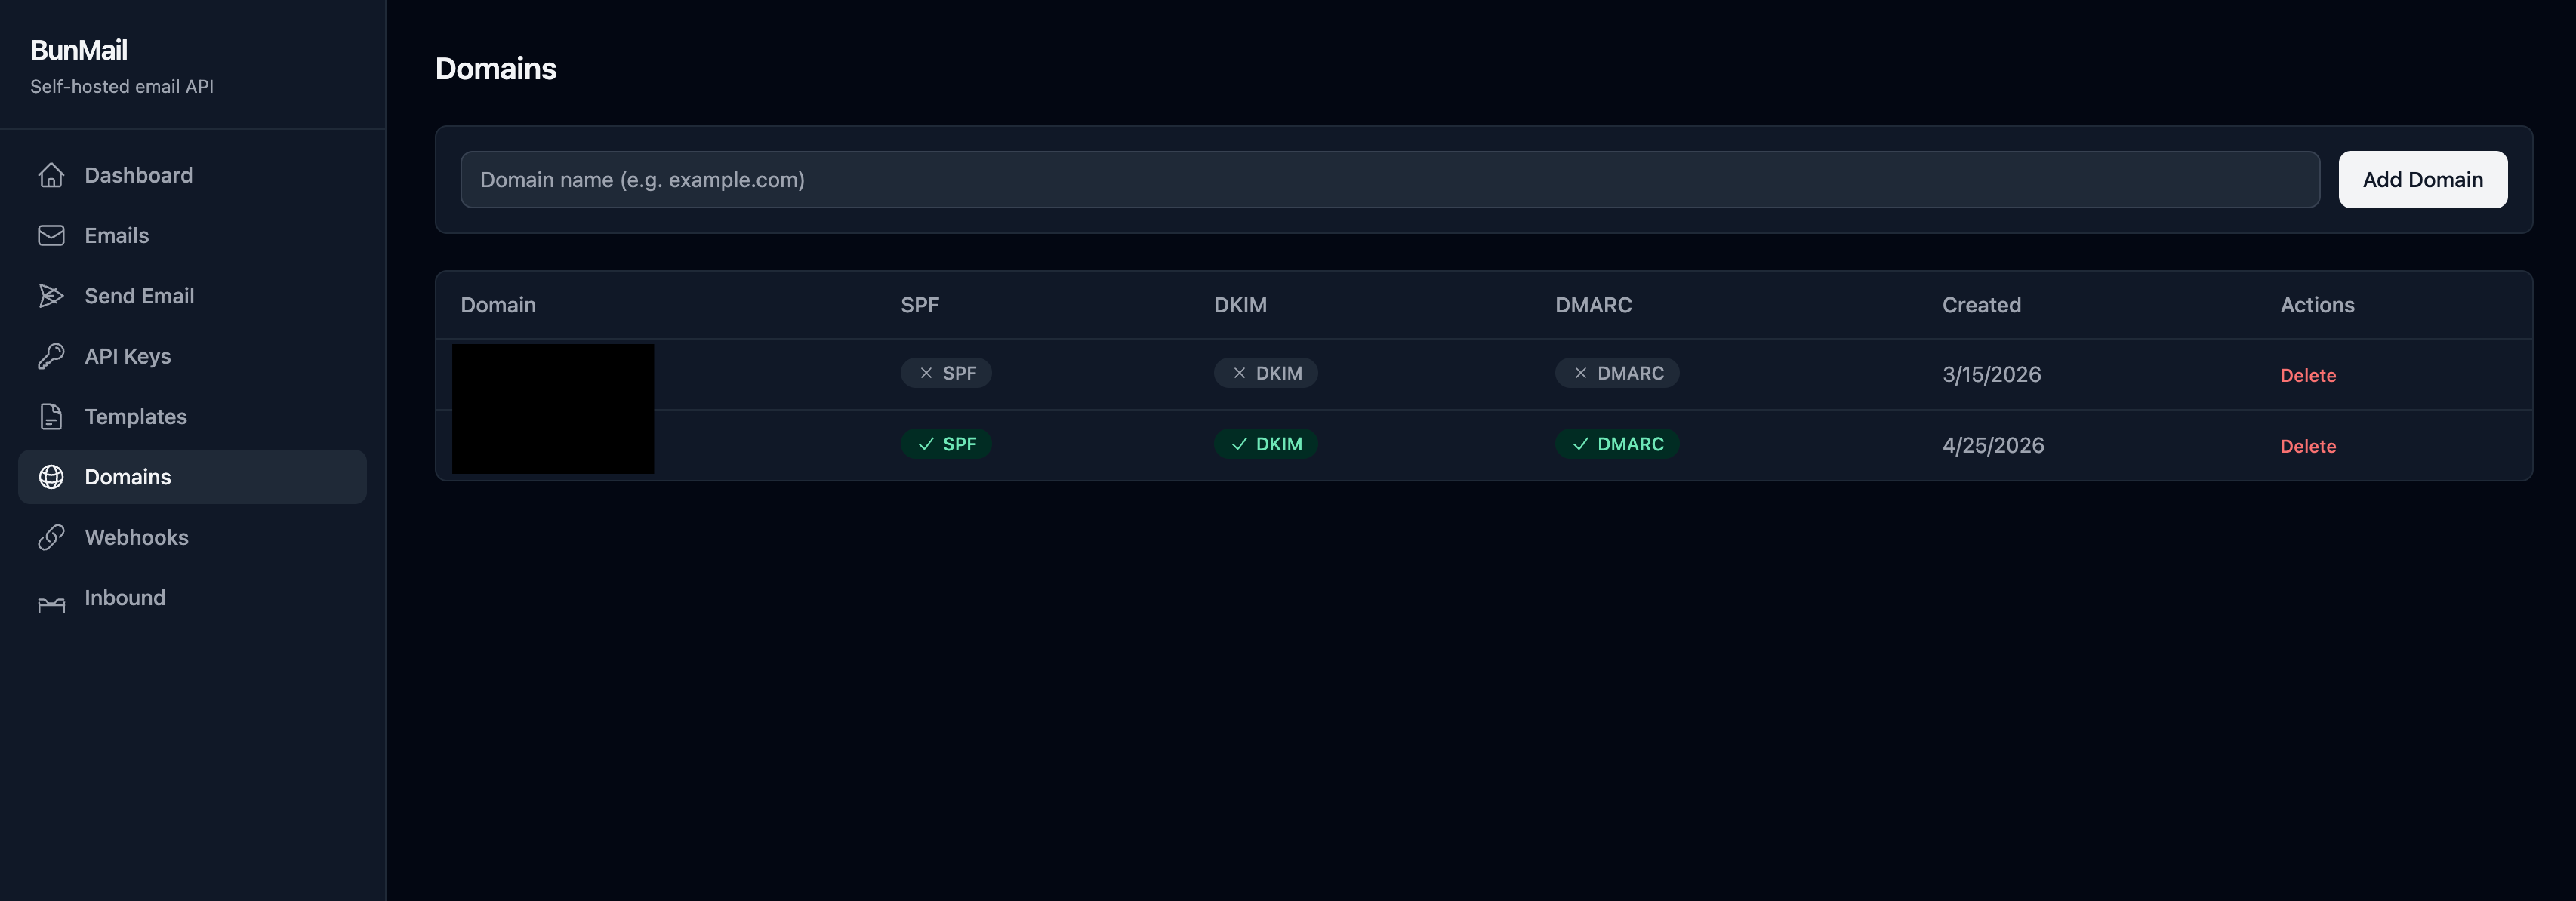The image size is (2576, 901).
Task: Click the Templates document icon
Action: [x=51, y=416]
